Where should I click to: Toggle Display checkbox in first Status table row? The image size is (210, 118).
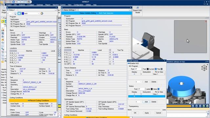pyautogui.click(x=134, y=94)
